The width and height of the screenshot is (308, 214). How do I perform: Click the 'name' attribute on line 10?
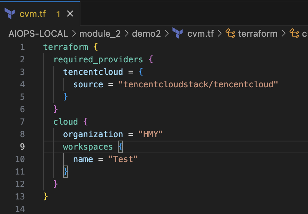point(83,159)
